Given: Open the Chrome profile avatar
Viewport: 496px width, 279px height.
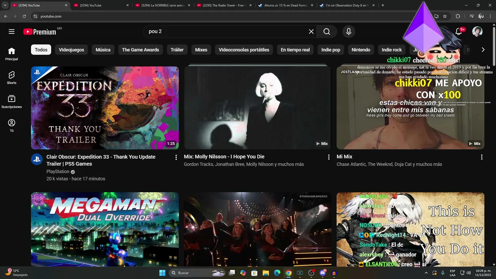Looking at the screenshot, I should (481, 16).
